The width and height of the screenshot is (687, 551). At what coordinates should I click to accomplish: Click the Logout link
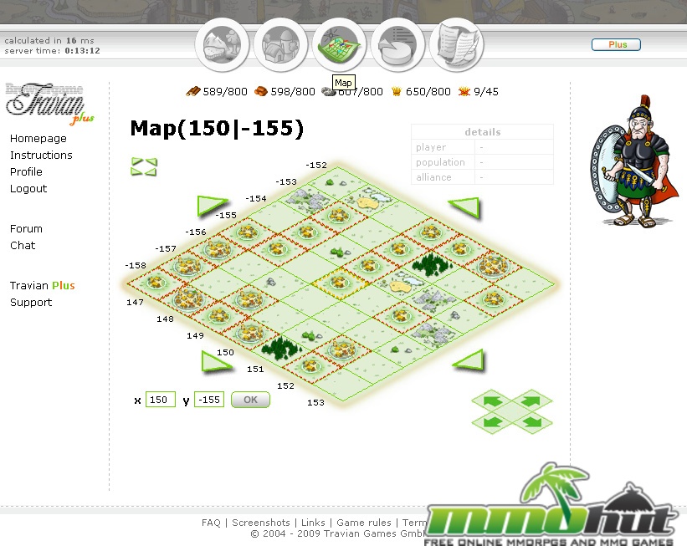pyautogui.click(x=28, y=189)
